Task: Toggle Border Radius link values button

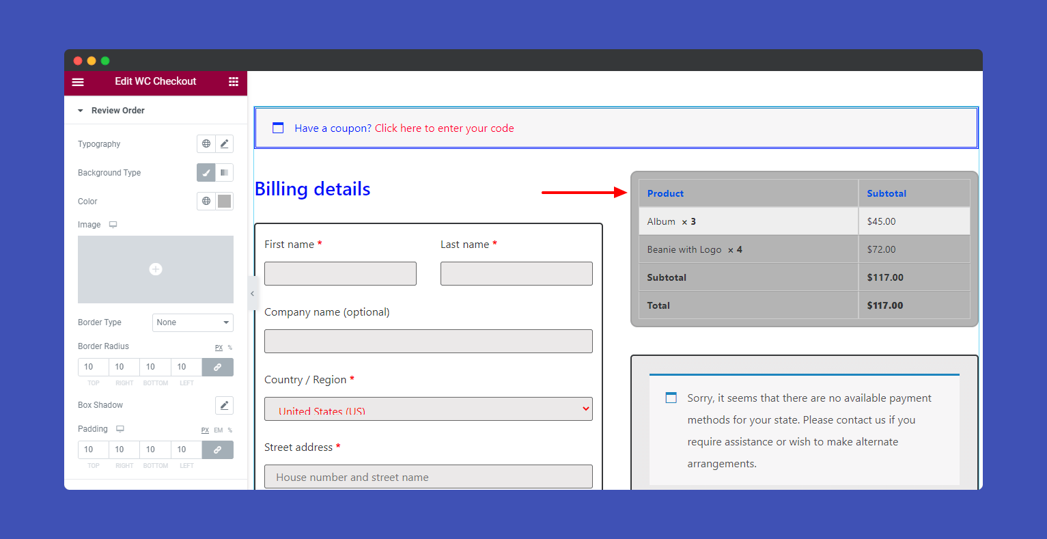Action: tap(218, 368)
